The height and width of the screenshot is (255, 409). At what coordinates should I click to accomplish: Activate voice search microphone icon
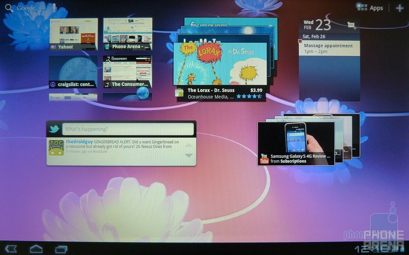pos(54,8)
